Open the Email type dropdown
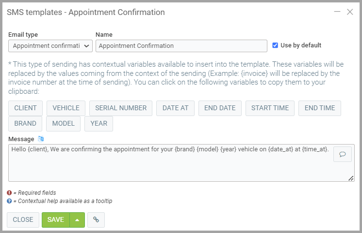The height and width of the screenshot is (233, 362). pos(50,46)
